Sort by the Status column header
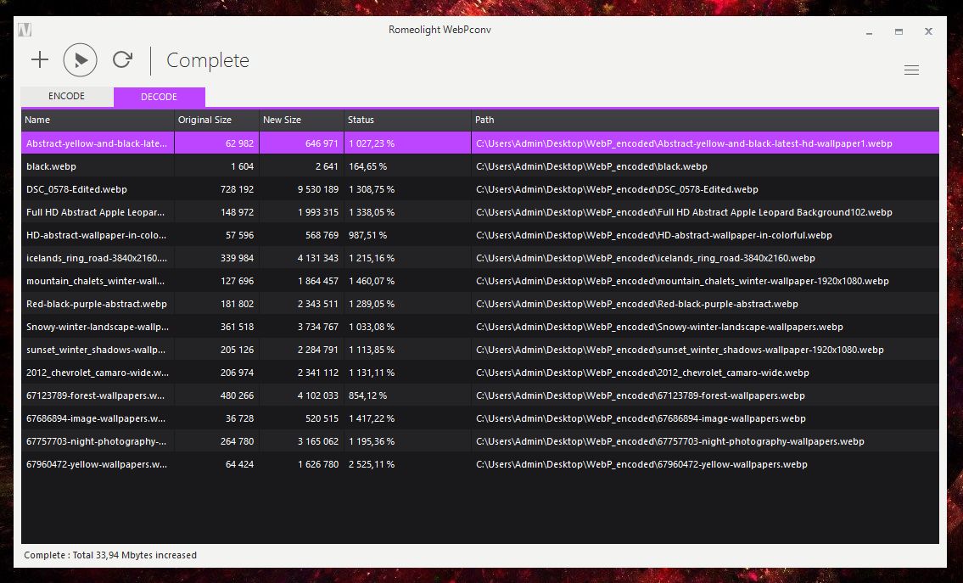 click(x=407, y=120)
